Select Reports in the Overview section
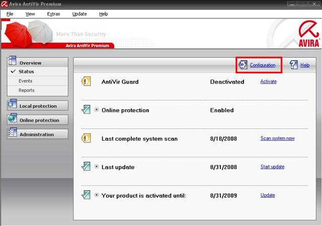Viewport: 322px width, 226px height. click(x=27, y=91)
